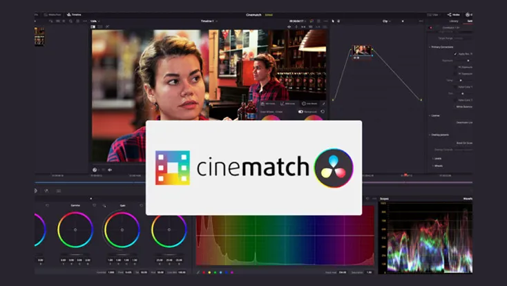
Task: Collapse the License section
Action: 434,115
